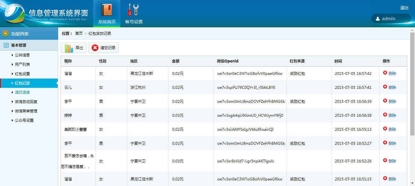Open 微信菜单管理 menu entry
Screen dimensions: 415x186
tap(26, 111)
